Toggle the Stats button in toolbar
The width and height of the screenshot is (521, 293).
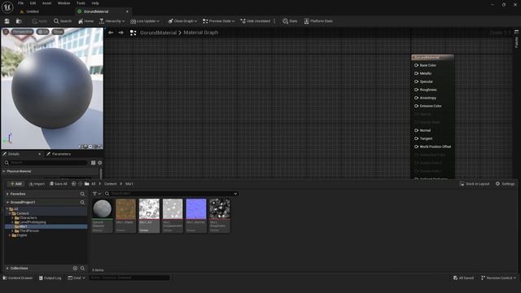[290, 21]
